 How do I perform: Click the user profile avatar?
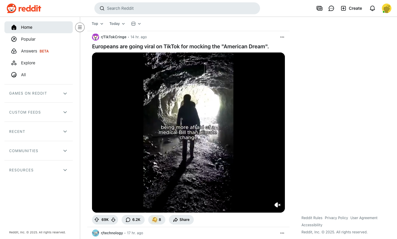386,8
